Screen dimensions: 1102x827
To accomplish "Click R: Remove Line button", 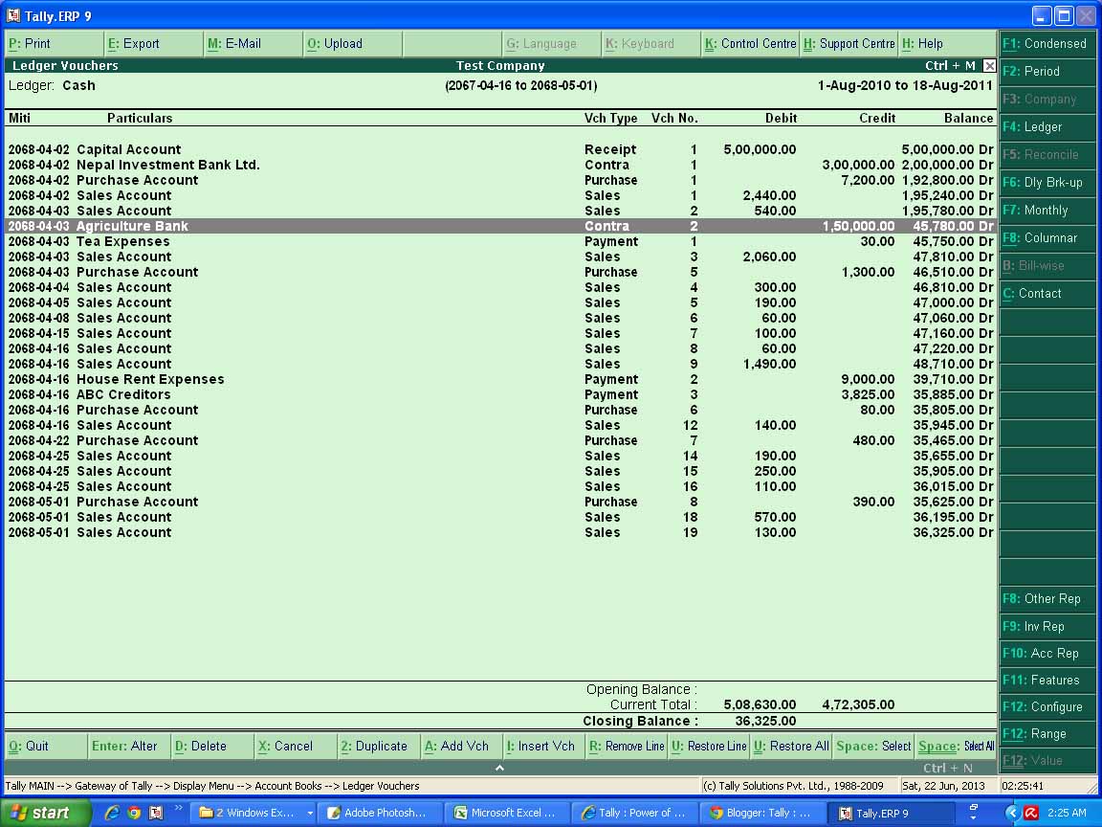I will (x=628, y=747).
